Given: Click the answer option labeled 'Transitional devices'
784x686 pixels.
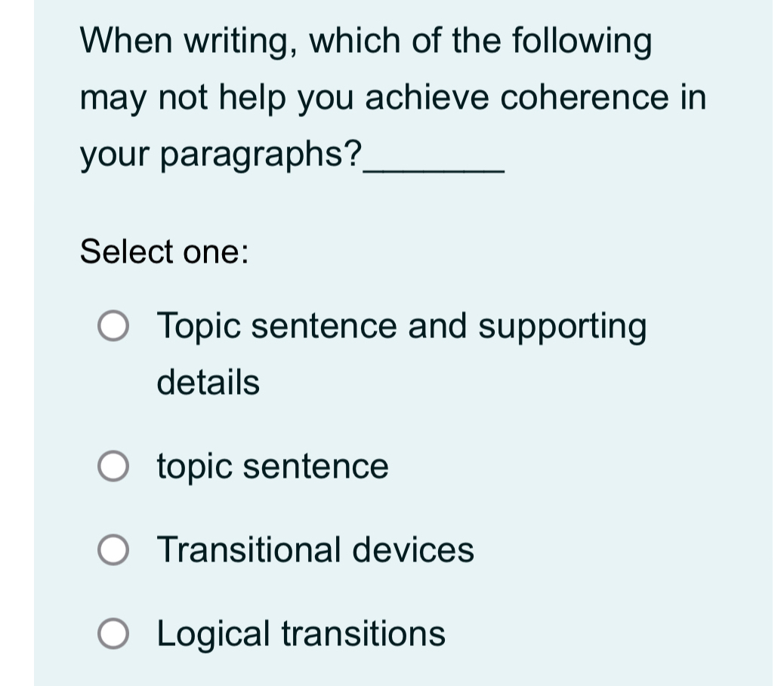Looking at the screenshot, I should pos(315,551).
